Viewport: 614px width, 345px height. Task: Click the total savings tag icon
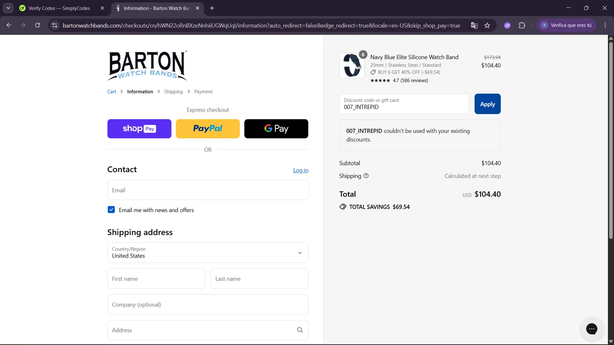click(343, 207)
